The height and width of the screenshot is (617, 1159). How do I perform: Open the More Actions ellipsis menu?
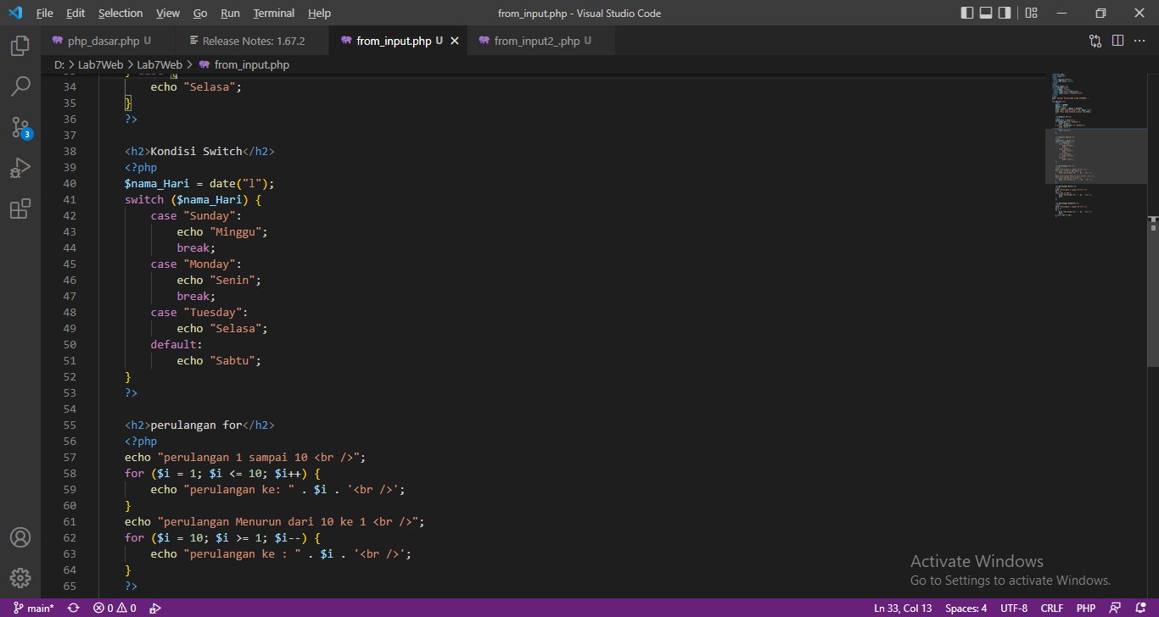[1139, 40]
